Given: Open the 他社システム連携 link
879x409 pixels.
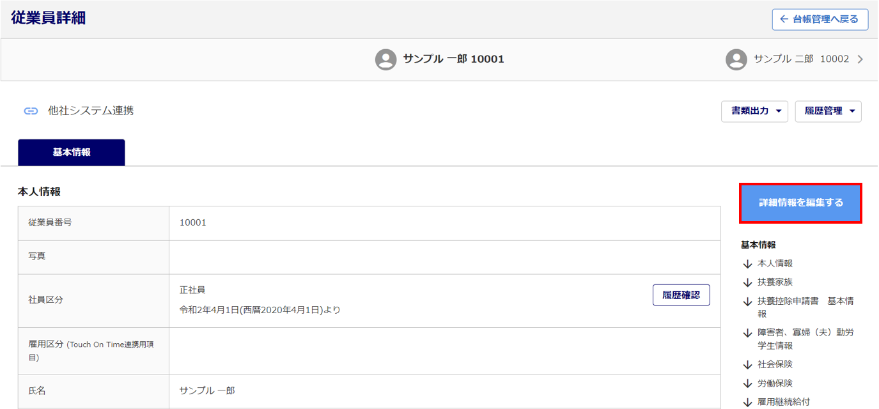Looking at the screenshot, I should point(91,111).
